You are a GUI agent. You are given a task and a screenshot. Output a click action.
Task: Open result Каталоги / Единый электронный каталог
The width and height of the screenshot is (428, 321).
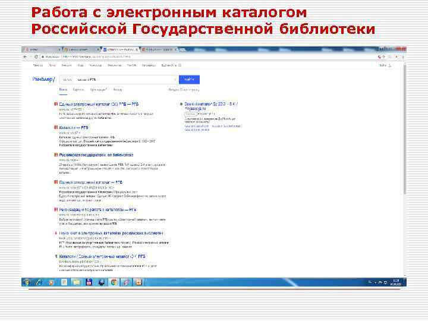(x=102, y=257)
